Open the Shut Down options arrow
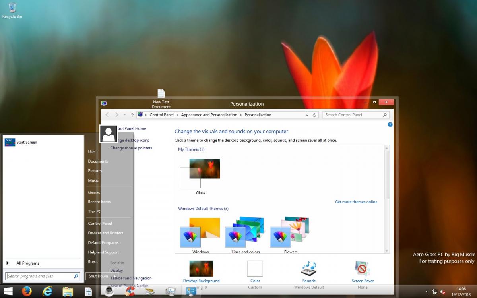Viewport: 477px width, 298px height. pyautogui.click(x=114, y=276)
